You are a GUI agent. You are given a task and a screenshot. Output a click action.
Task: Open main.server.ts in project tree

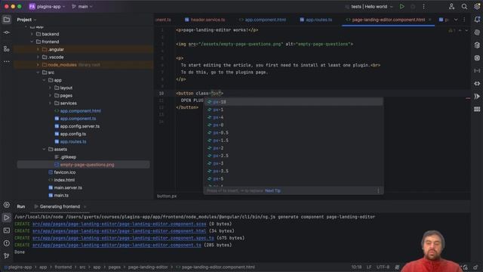[x=68, y=187]
